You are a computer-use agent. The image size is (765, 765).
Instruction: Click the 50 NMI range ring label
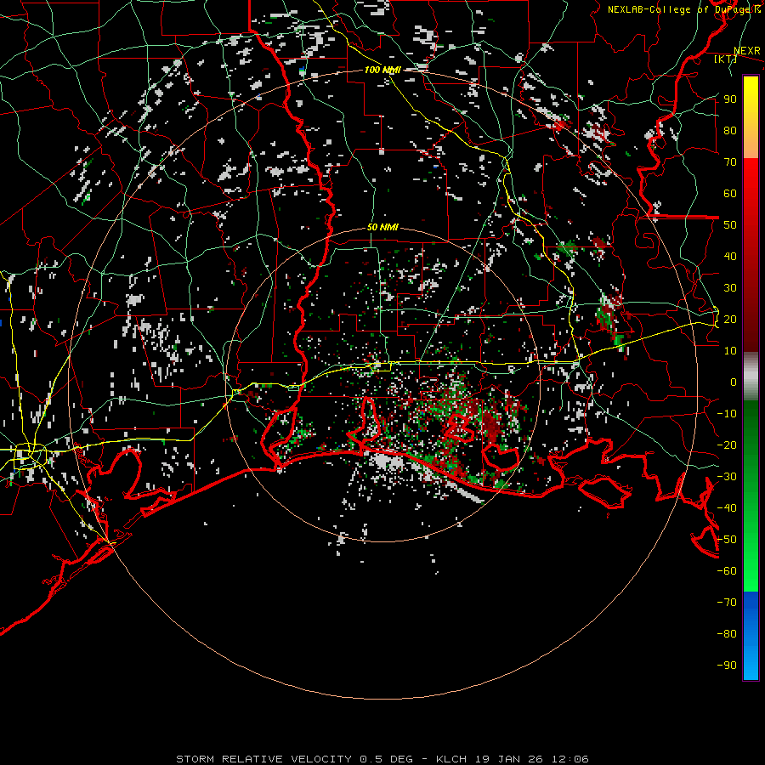coord(382,227)
